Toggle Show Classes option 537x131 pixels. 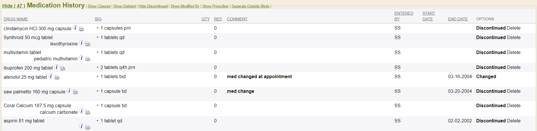[99, 6]
